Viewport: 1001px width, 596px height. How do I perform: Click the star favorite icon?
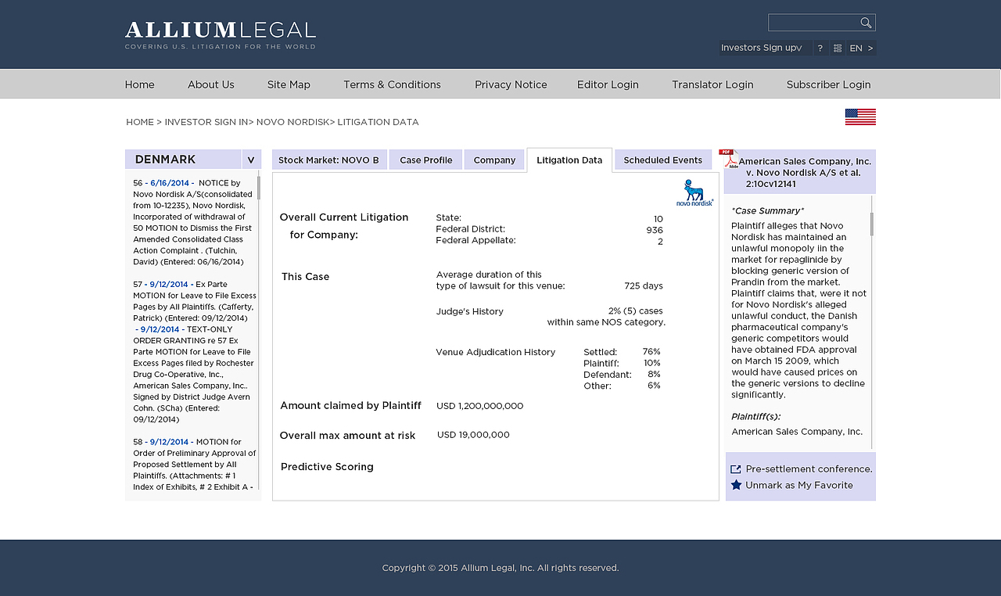736,485
